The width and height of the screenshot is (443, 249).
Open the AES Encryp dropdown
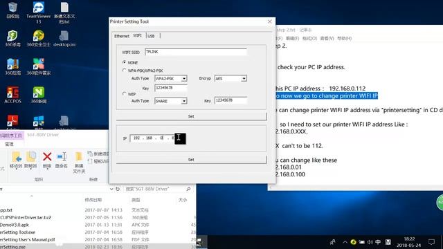tap(244, 78)
